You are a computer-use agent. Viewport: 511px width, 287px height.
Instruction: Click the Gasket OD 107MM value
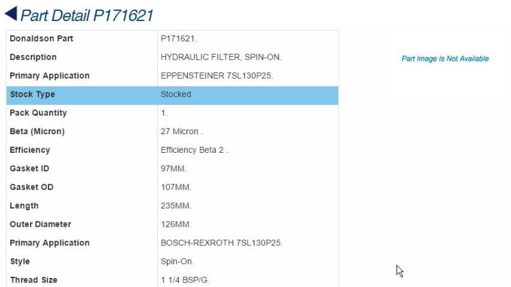coord(176,187)
